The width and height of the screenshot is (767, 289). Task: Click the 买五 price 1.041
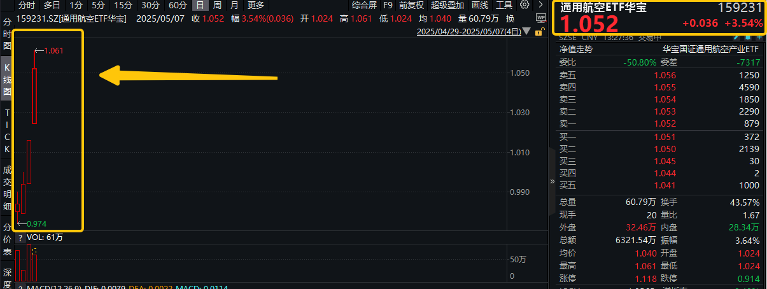(x=665, y=185)
